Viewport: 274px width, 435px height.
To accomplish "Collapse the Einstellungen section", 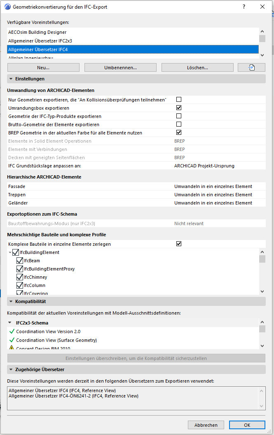I will 10,79.
